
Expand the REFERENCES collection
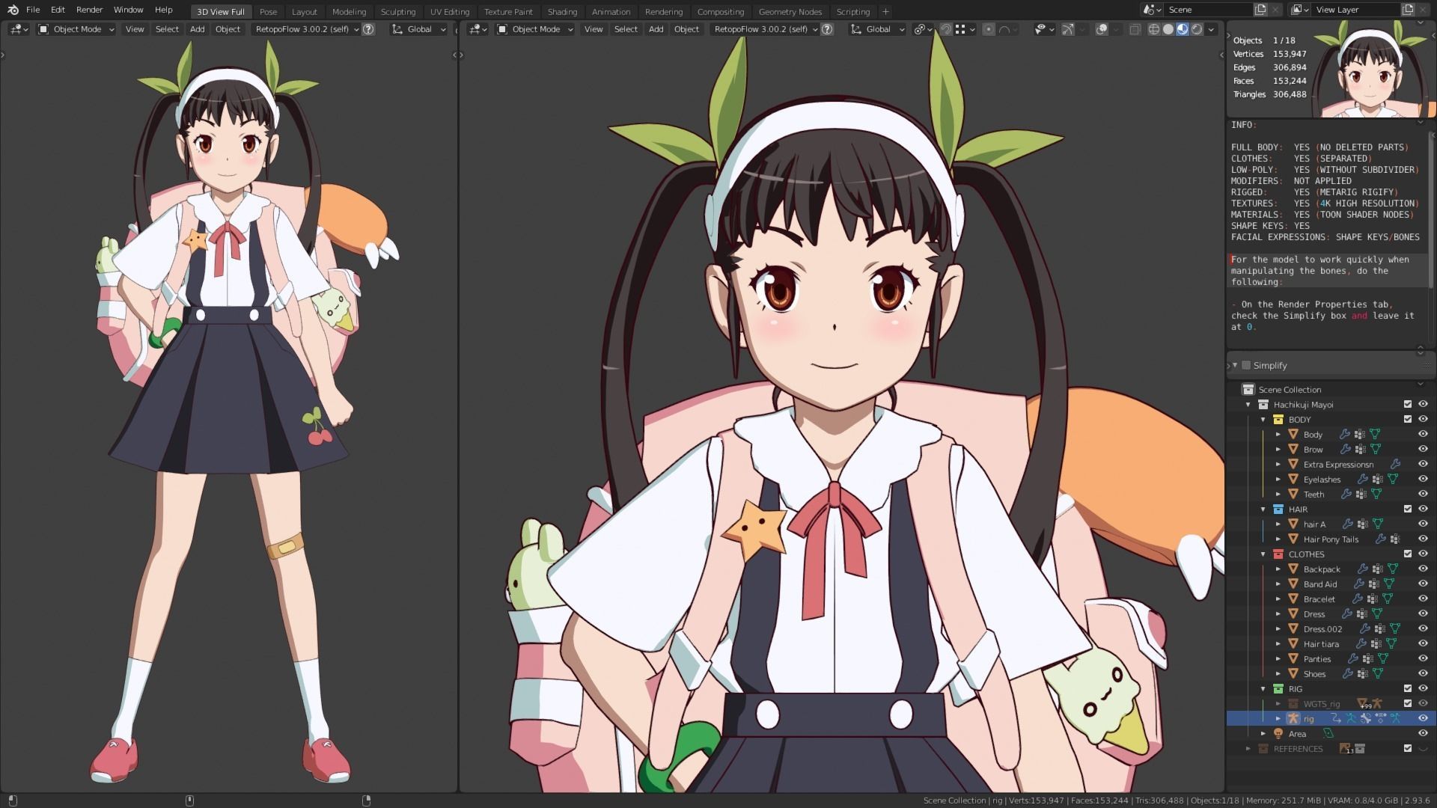pyautogui.click(x=1248, y=748)
